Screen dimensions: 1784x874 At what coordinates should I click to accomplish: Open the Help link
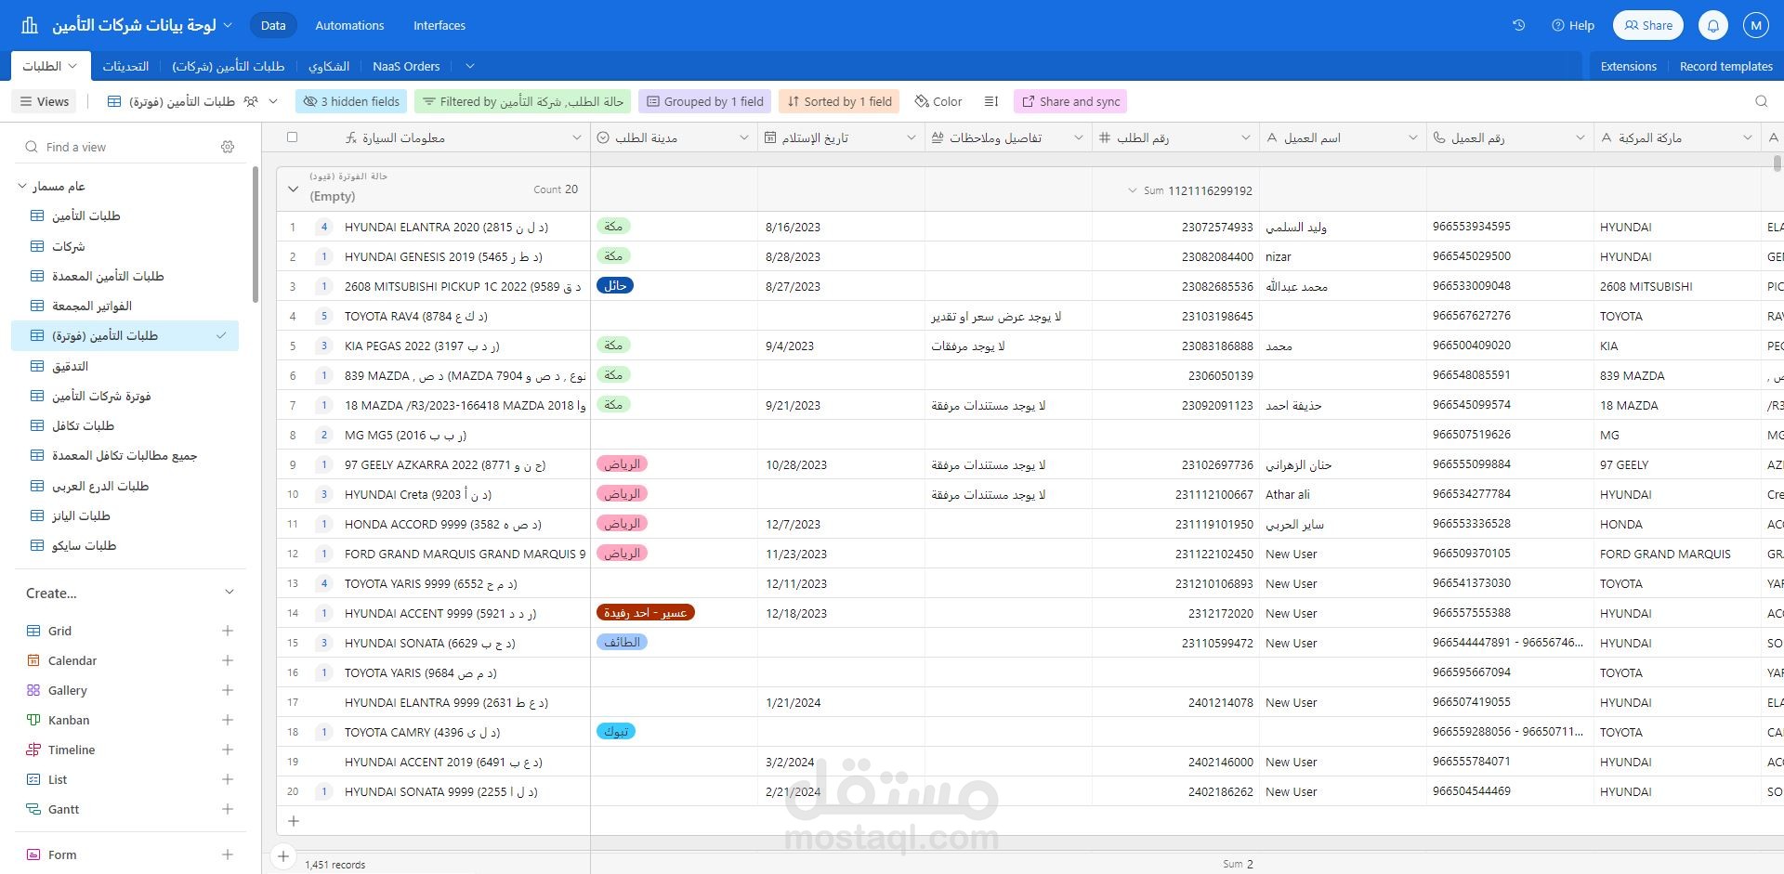click(1573, 25)
